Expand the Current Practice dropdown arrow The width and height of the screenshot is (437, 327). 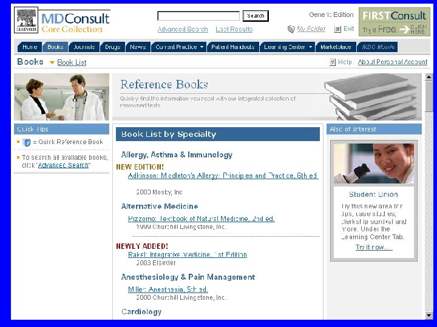(202, 47)
